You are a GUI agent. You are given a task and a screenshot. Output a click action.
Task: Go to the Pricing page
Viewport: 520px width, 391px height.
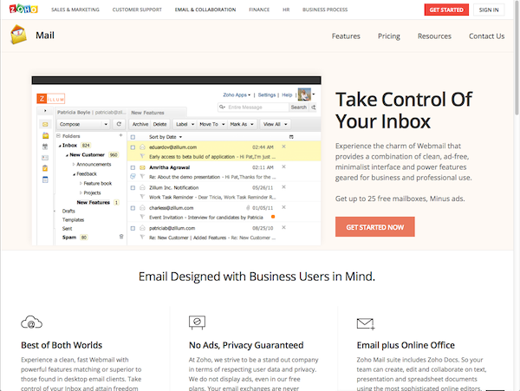(389, 36)
